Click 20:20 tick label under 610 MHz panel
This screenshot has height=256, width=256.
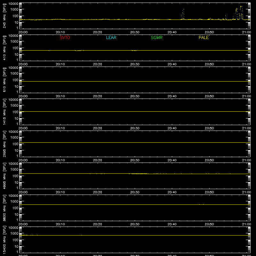pyautogui.click(x=98, y=96)
